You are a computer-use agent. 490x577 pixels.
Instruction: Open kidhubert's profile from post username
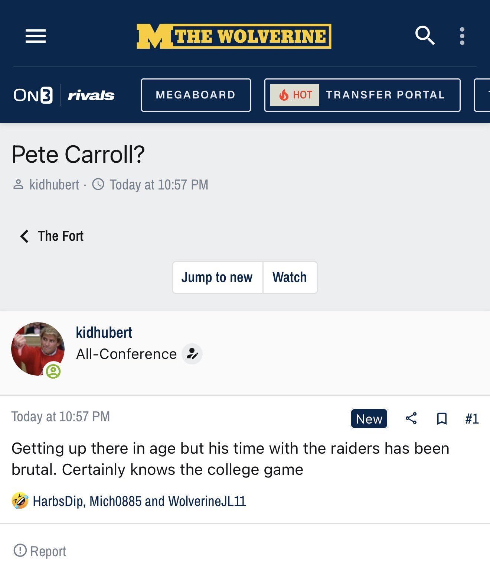(104, 333)
